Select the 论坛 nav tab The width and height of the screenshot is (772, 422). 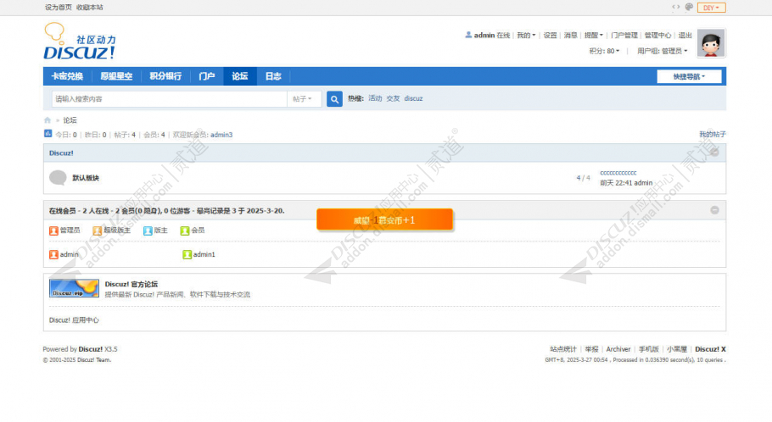pos(240,76)
